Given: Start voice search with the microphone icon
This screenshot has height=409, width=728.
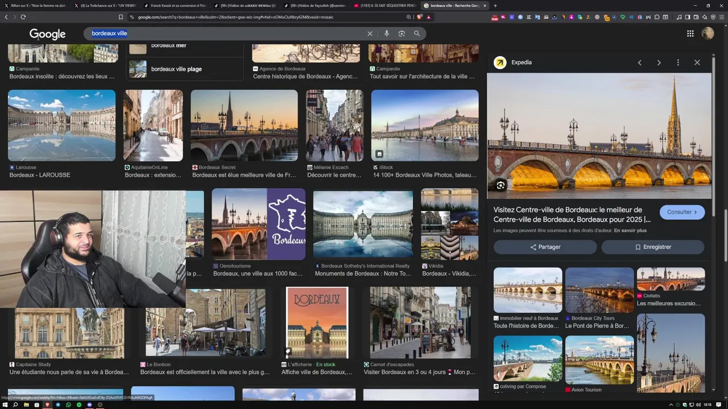Looking at the screenshot, I should [387, 34].
